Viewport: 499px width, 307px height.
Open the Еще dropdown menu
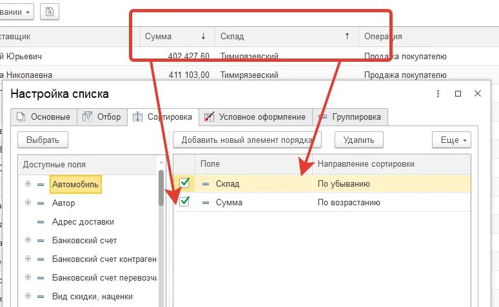pos(451,140)
